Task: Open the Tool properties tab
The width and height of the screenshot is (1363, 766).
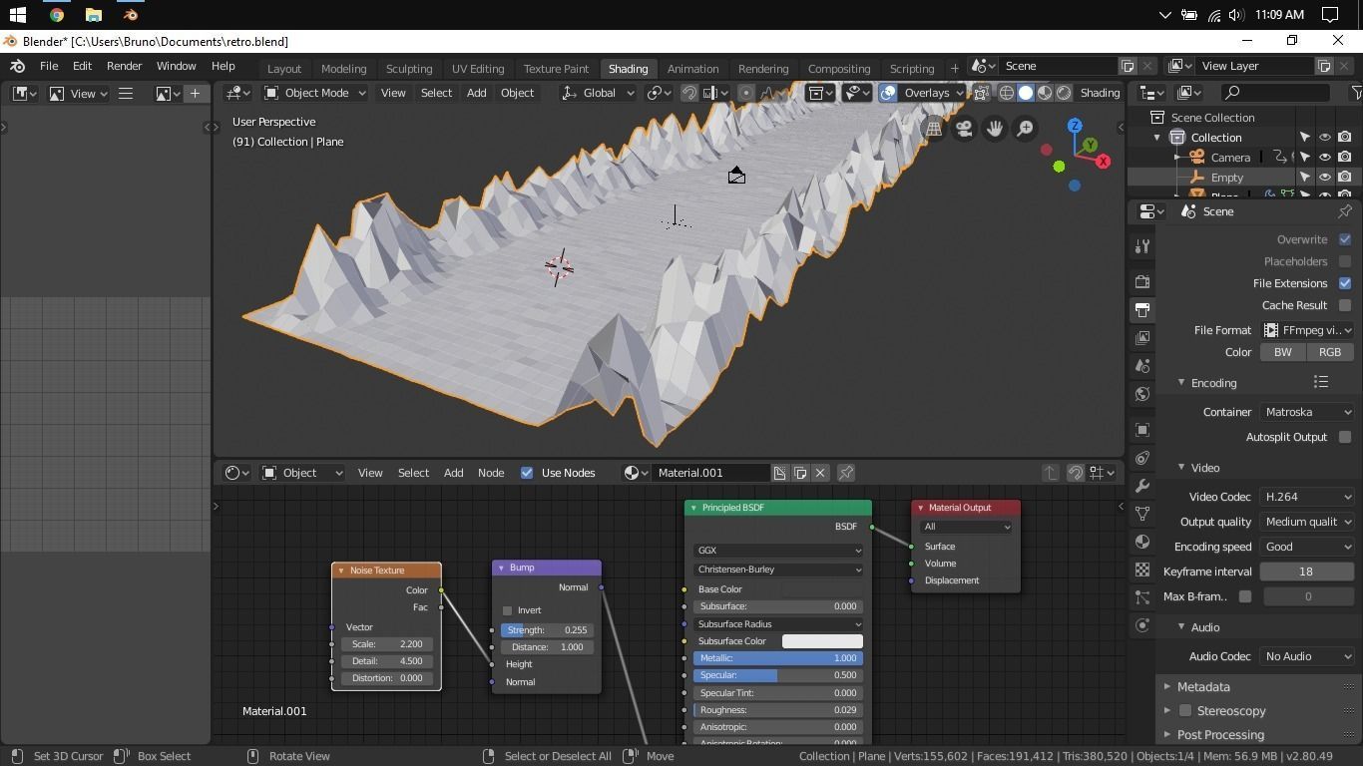Action: click(1142, 246)
